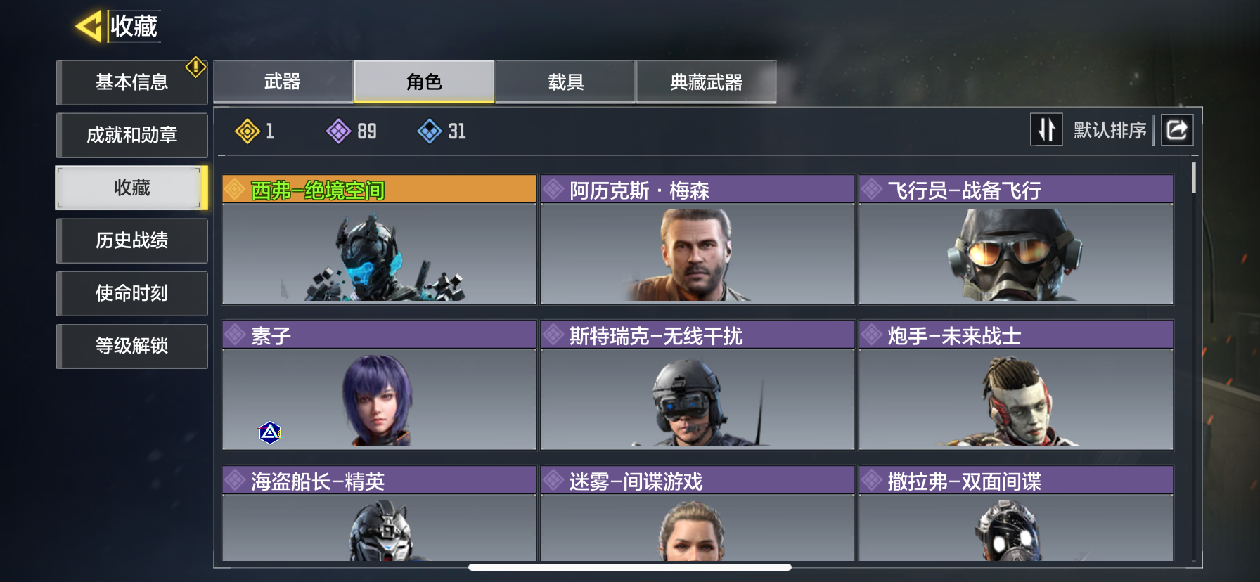Click the share export icon
This screenshot has width=1260, height=582.
coord(1177,130)
